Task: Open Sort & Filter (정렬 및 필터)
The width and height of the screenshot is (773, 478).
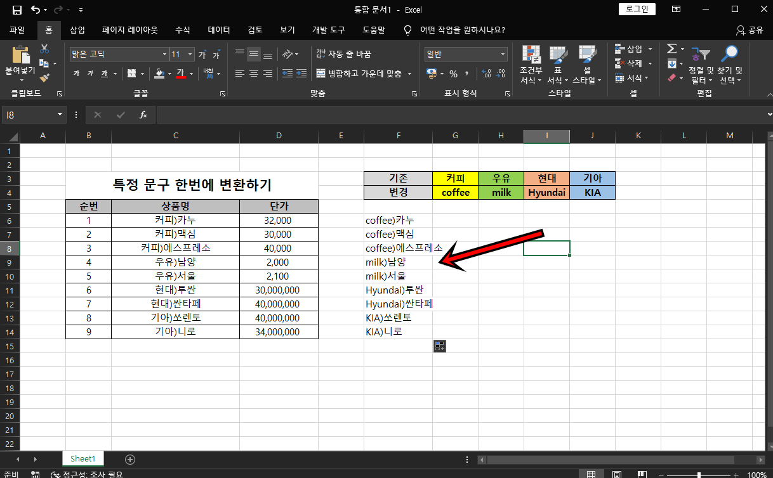Action: pos(701,65)
